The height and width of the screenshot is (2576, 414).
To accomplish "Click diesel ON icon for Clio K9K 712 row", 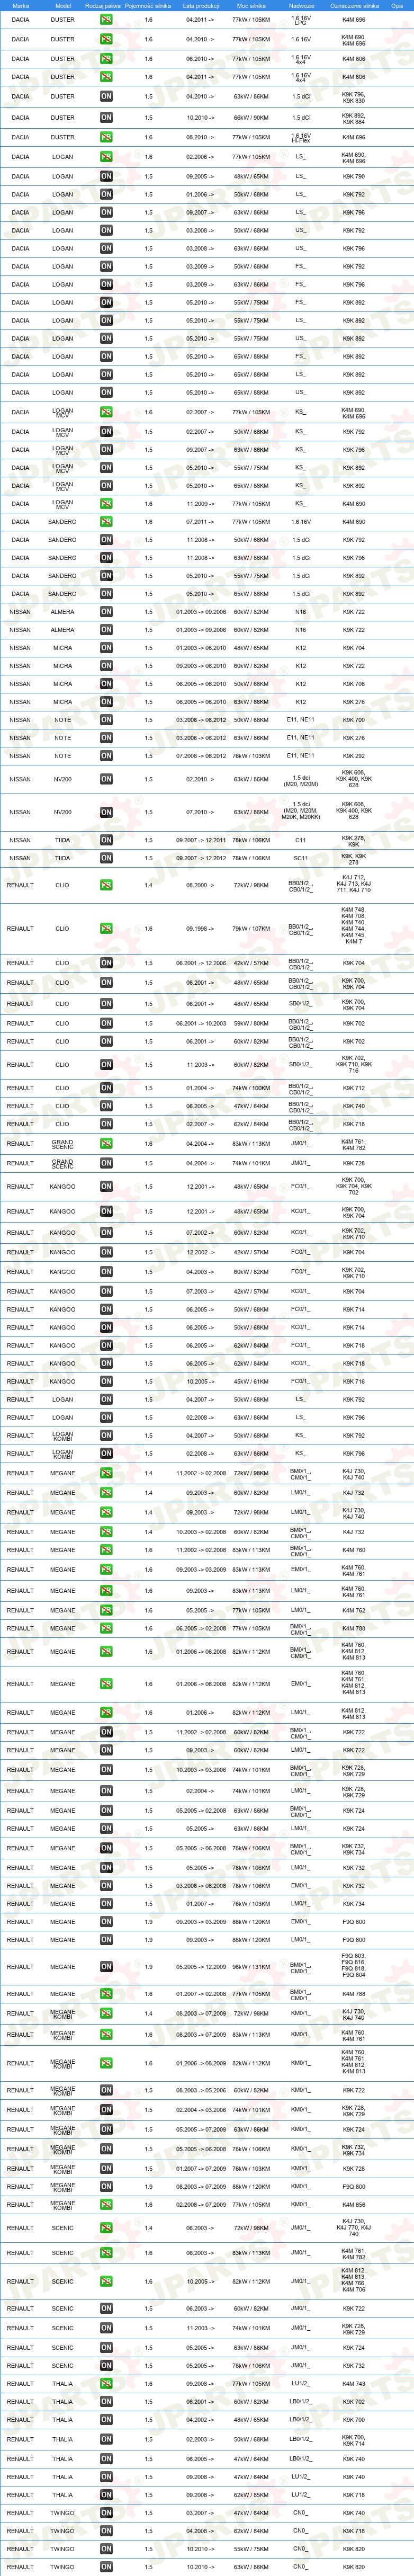I will [106, 1088].
